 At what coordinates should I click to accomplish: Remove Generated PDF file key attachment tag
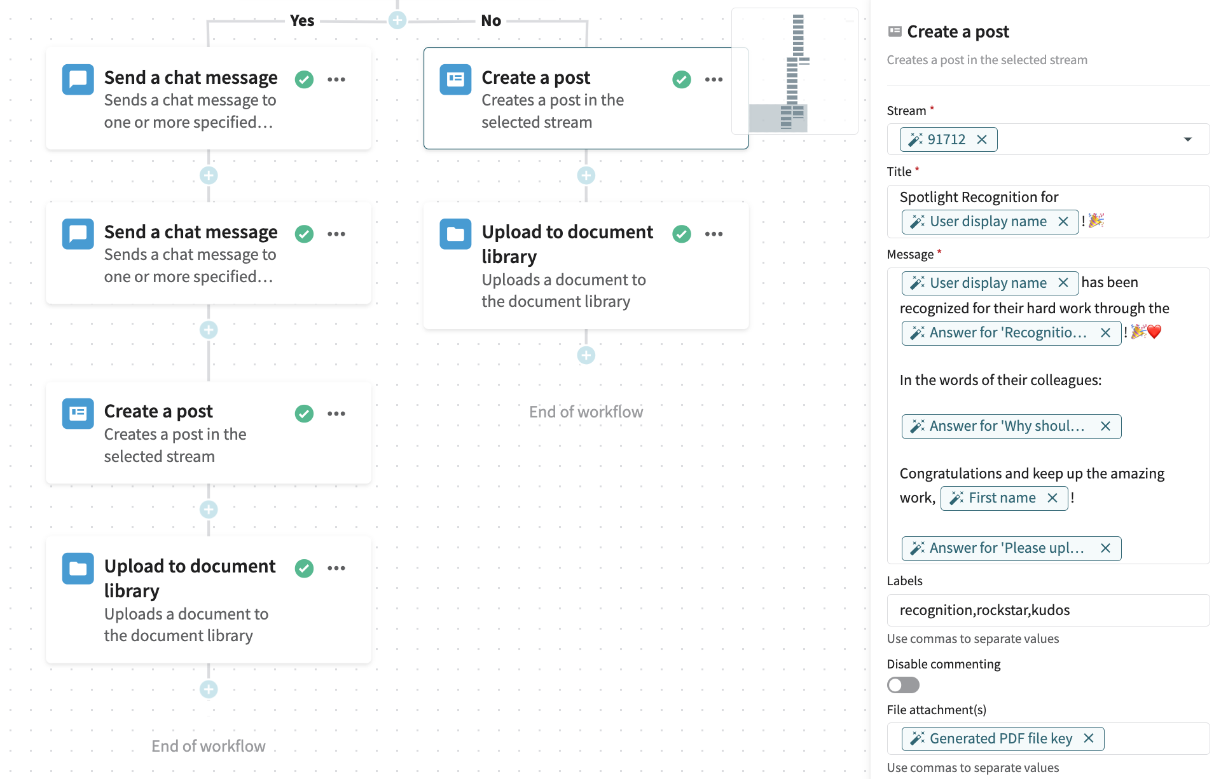coord(1089,738)
